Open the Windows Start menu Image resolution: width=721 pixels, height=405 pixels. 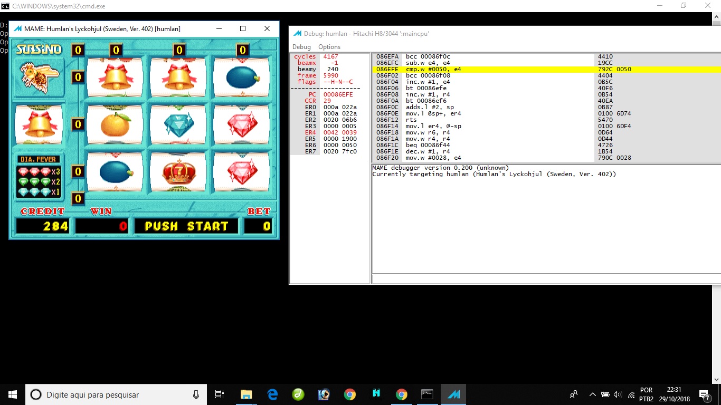point(13,394)
